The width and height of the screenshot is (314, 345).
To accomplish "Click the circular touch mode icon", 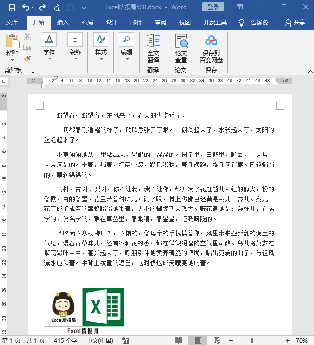I will coord(70,8).
